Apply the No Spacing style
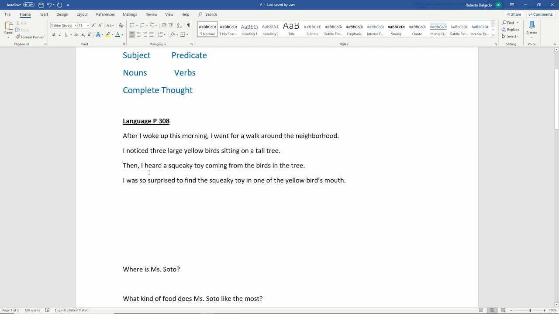 [x=228, y=29]
